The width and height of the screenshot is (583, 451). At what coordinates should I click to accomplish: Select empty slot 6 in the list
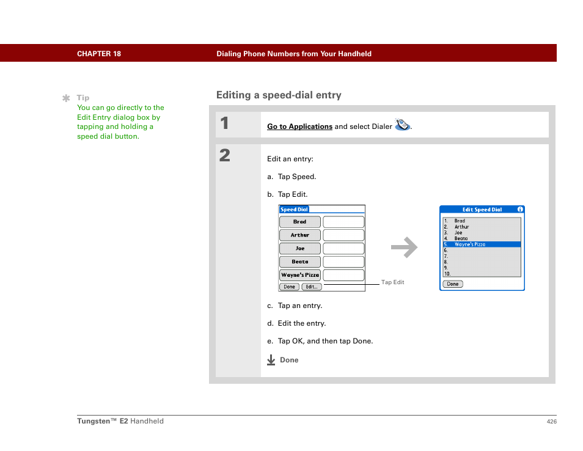[482, 251]
